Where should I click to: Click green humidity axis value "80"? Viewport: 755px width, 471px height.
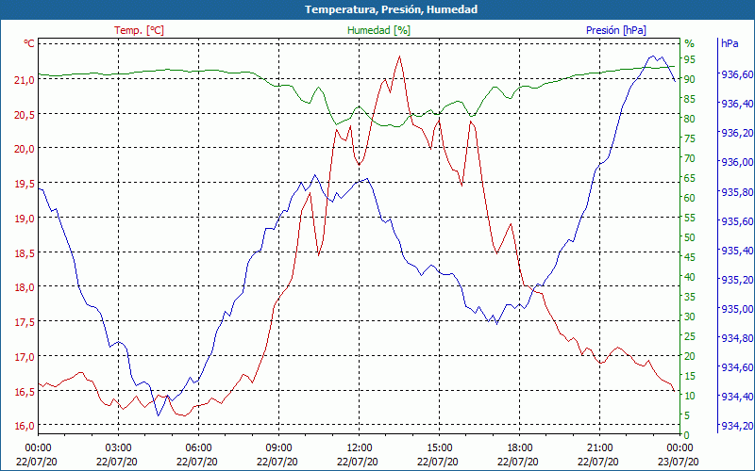(x=690, y=119)
